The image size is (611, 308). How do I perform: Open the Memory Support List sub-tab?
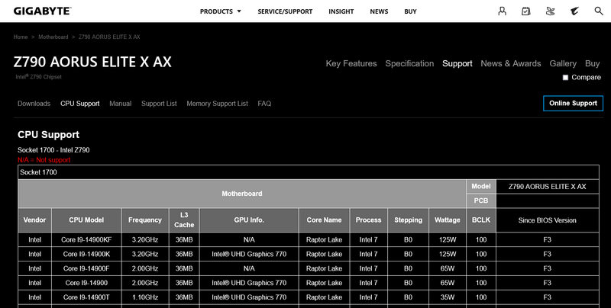point(217,104)
